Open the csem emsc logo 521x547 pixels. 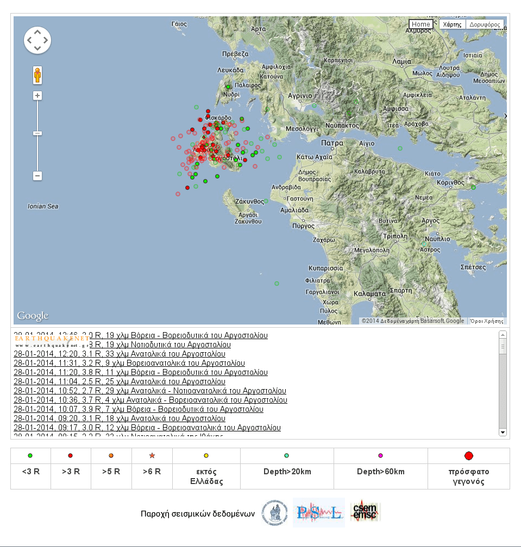(365, 512)
